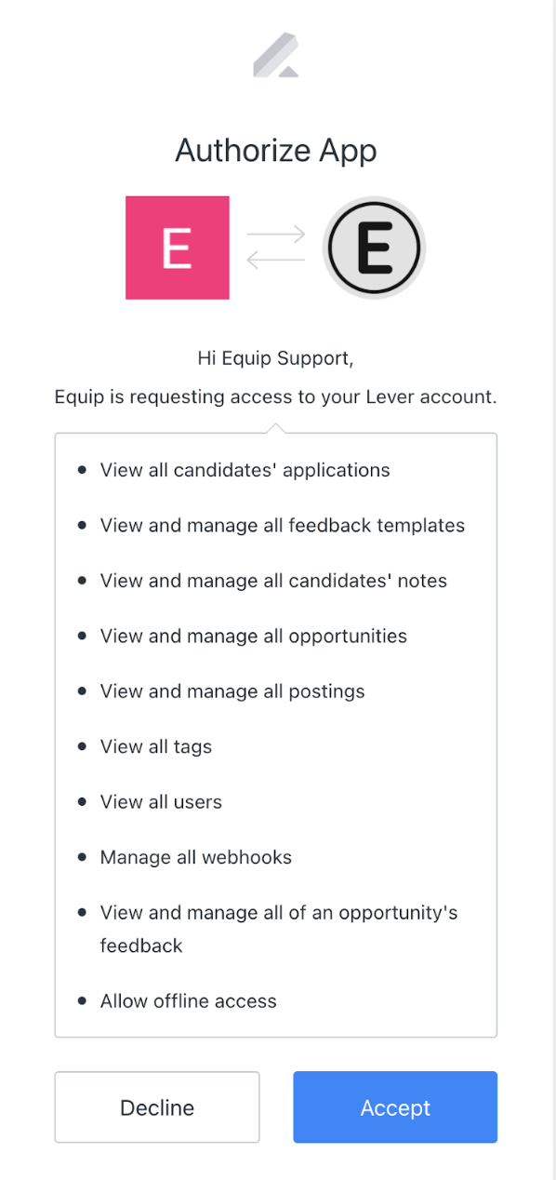Image resolution: width=556 pixels, height=1180 pixels.
Task: Click the bullet next to 'View all tags'
Action: (83, 746)
